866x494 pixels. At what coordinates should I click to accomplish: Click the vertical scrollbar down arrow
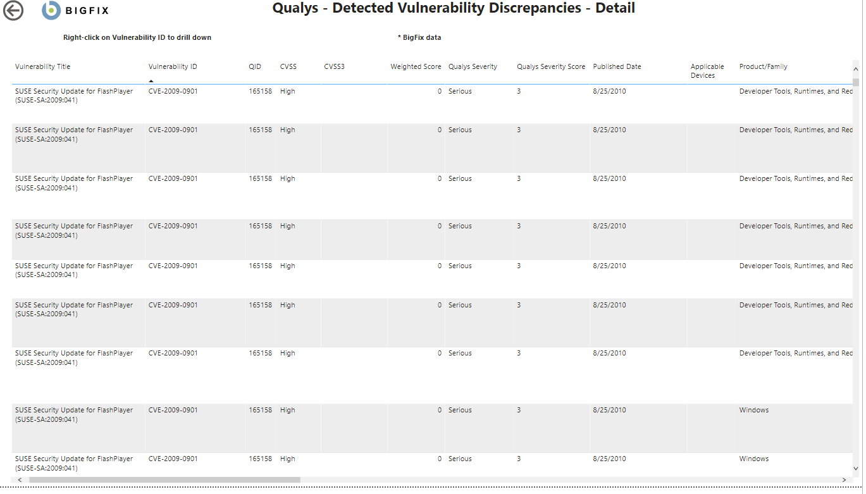pos(856,469)
